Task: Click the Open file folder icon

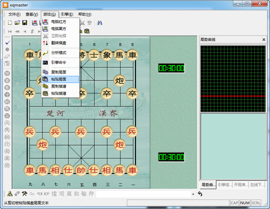Action: click(x=17, y=23)
